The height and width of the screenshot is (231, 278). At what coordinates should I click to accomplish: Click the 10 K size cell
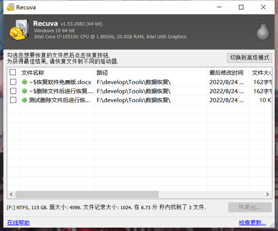click(x=265, y=100)
